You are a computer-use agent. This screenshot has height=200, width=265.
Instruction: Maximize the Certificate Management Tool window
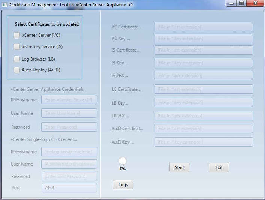click(x=241, y=3)
